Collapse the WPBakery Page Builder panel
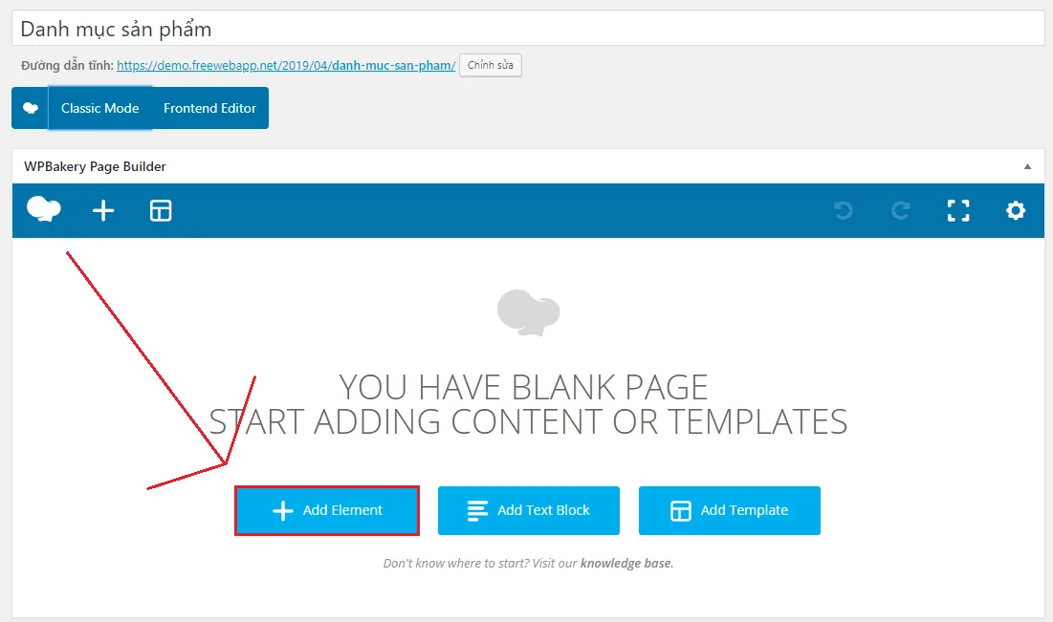Viewport: 1053px width, 622px height. [x=1027, y=166]
